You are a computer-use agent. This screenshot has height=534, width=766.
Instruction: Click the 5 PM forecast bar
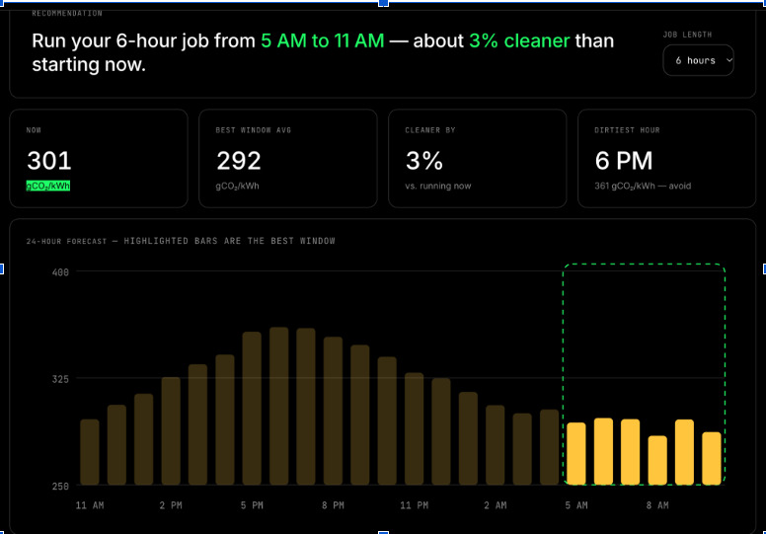252,409
